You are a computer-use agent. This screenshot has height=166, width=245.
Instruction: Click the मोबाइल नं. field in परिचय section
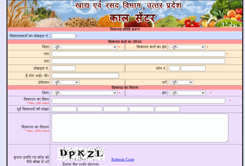click(x=63, y=68)
